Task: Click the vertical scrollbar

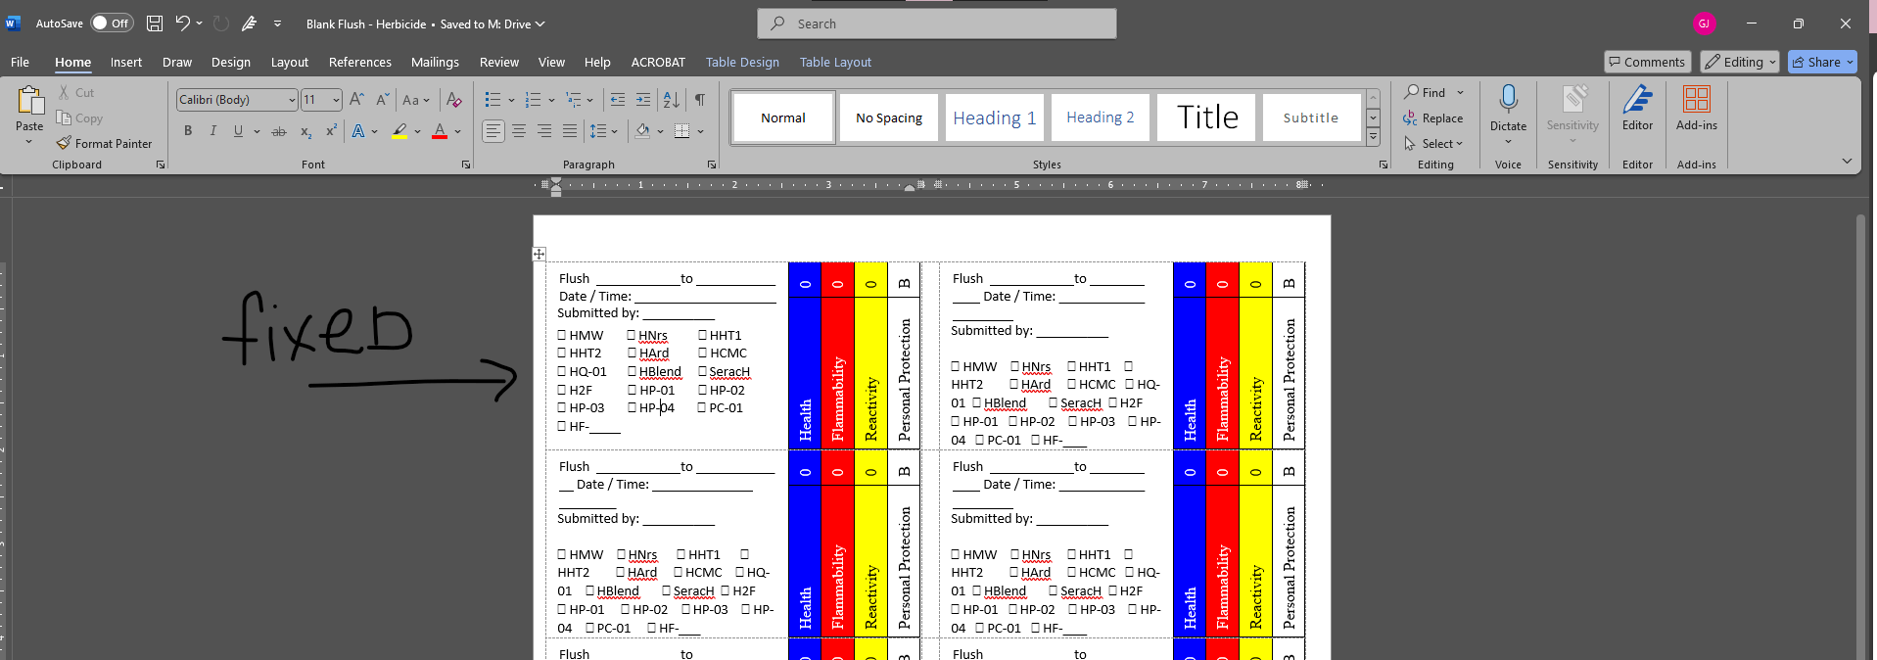Action: click(1860, 436)
